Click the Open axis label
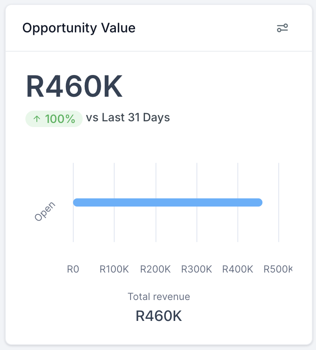The width and height of the screenshot is (316, 350). (x=45, y=211)
